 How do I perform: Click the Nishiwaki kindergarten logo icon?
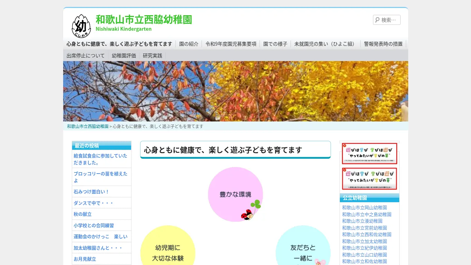tap(81, 26)
